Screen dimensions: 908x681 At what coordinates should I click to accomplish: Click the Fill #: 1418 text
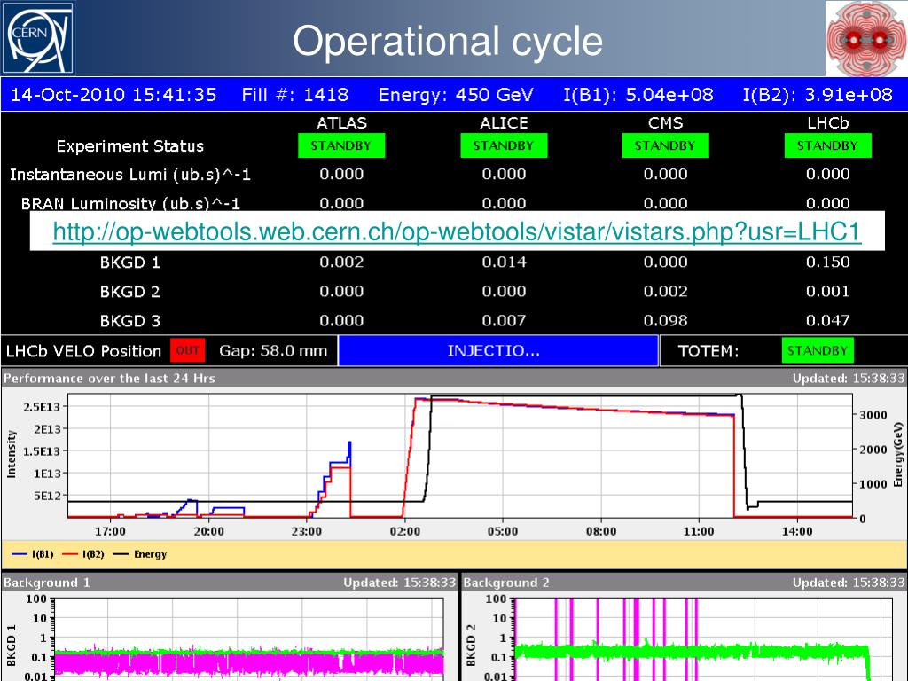(x=295, y=94)
